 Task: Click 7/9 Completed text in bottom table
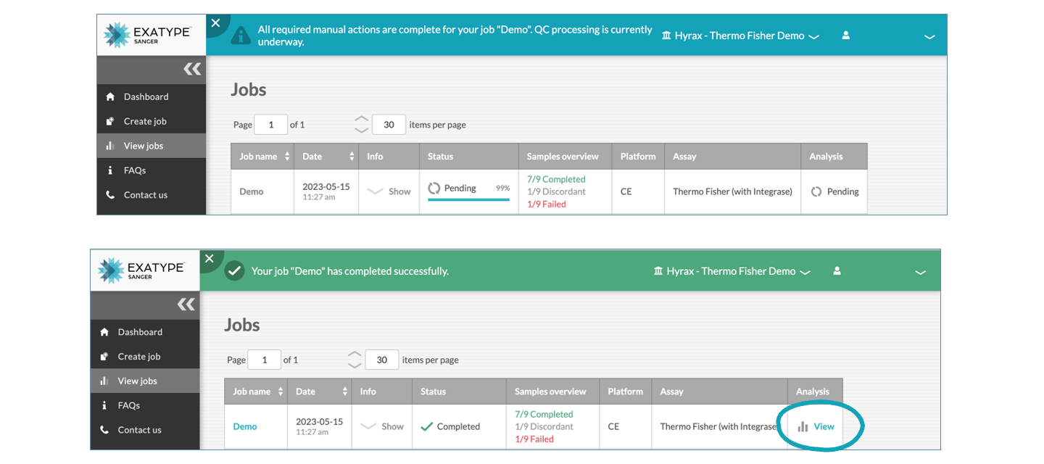coord(544,414)
